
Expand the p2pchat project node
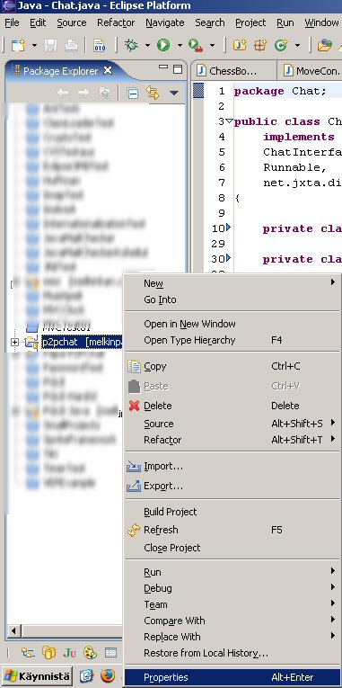coord(15,343)
